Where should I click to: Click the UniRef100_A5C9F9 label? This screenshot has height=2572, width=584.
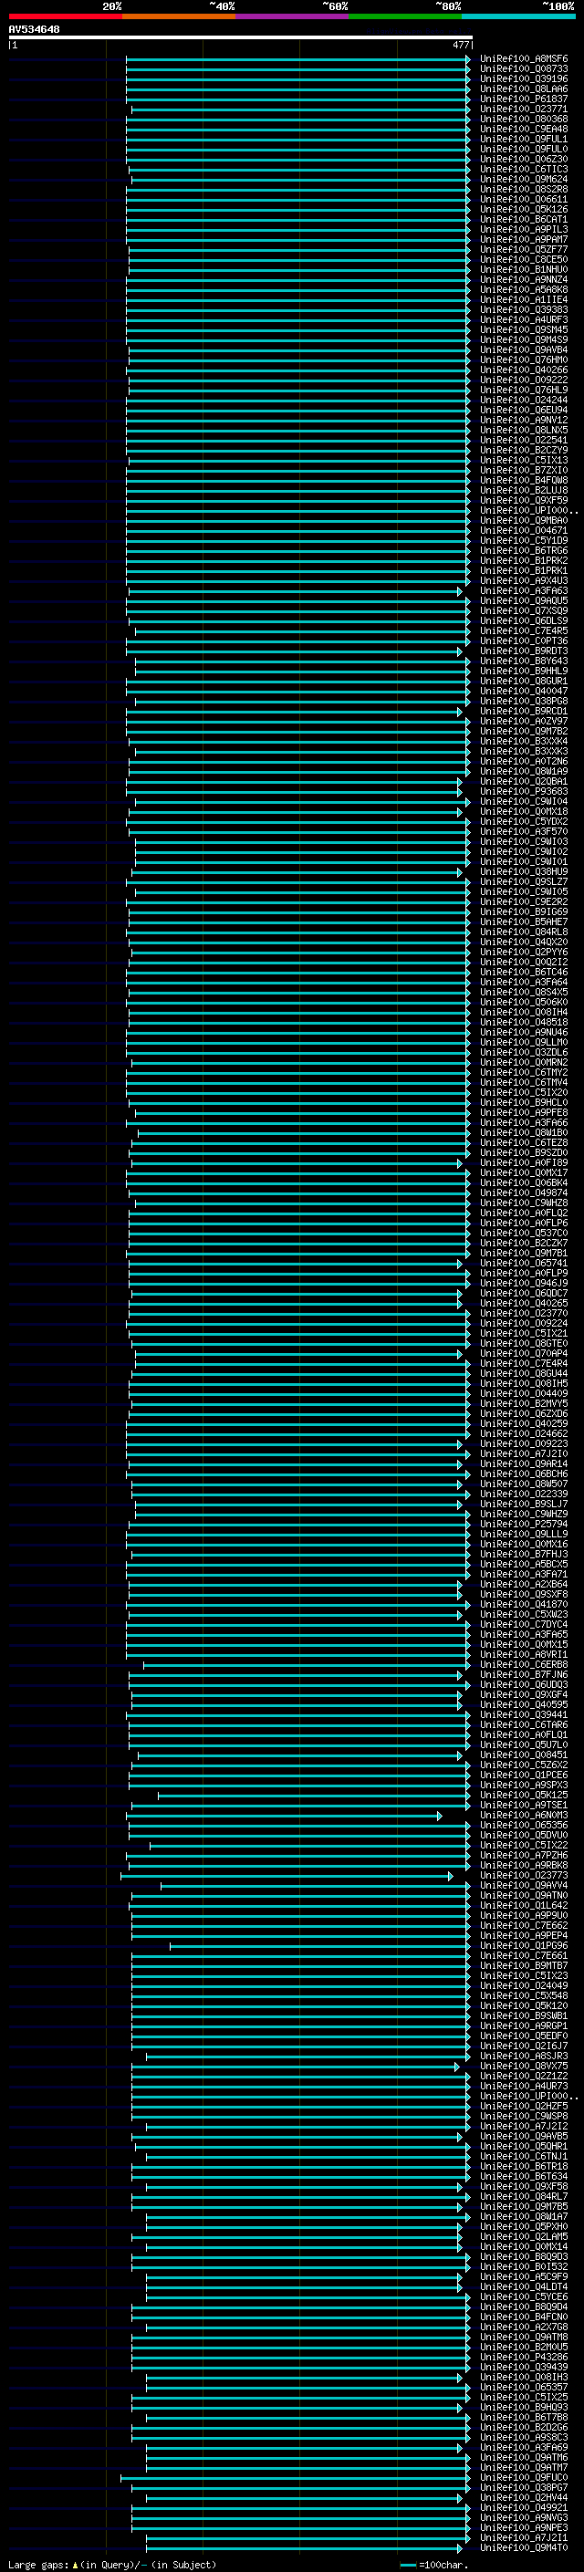[524, 2276]
